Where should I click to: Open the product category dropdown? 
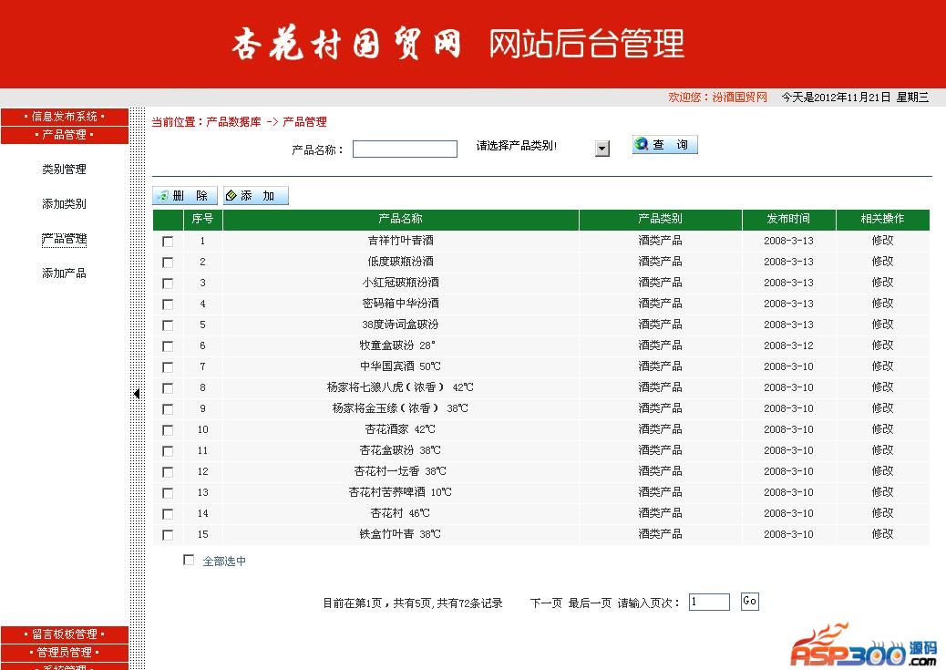point(602,149)
